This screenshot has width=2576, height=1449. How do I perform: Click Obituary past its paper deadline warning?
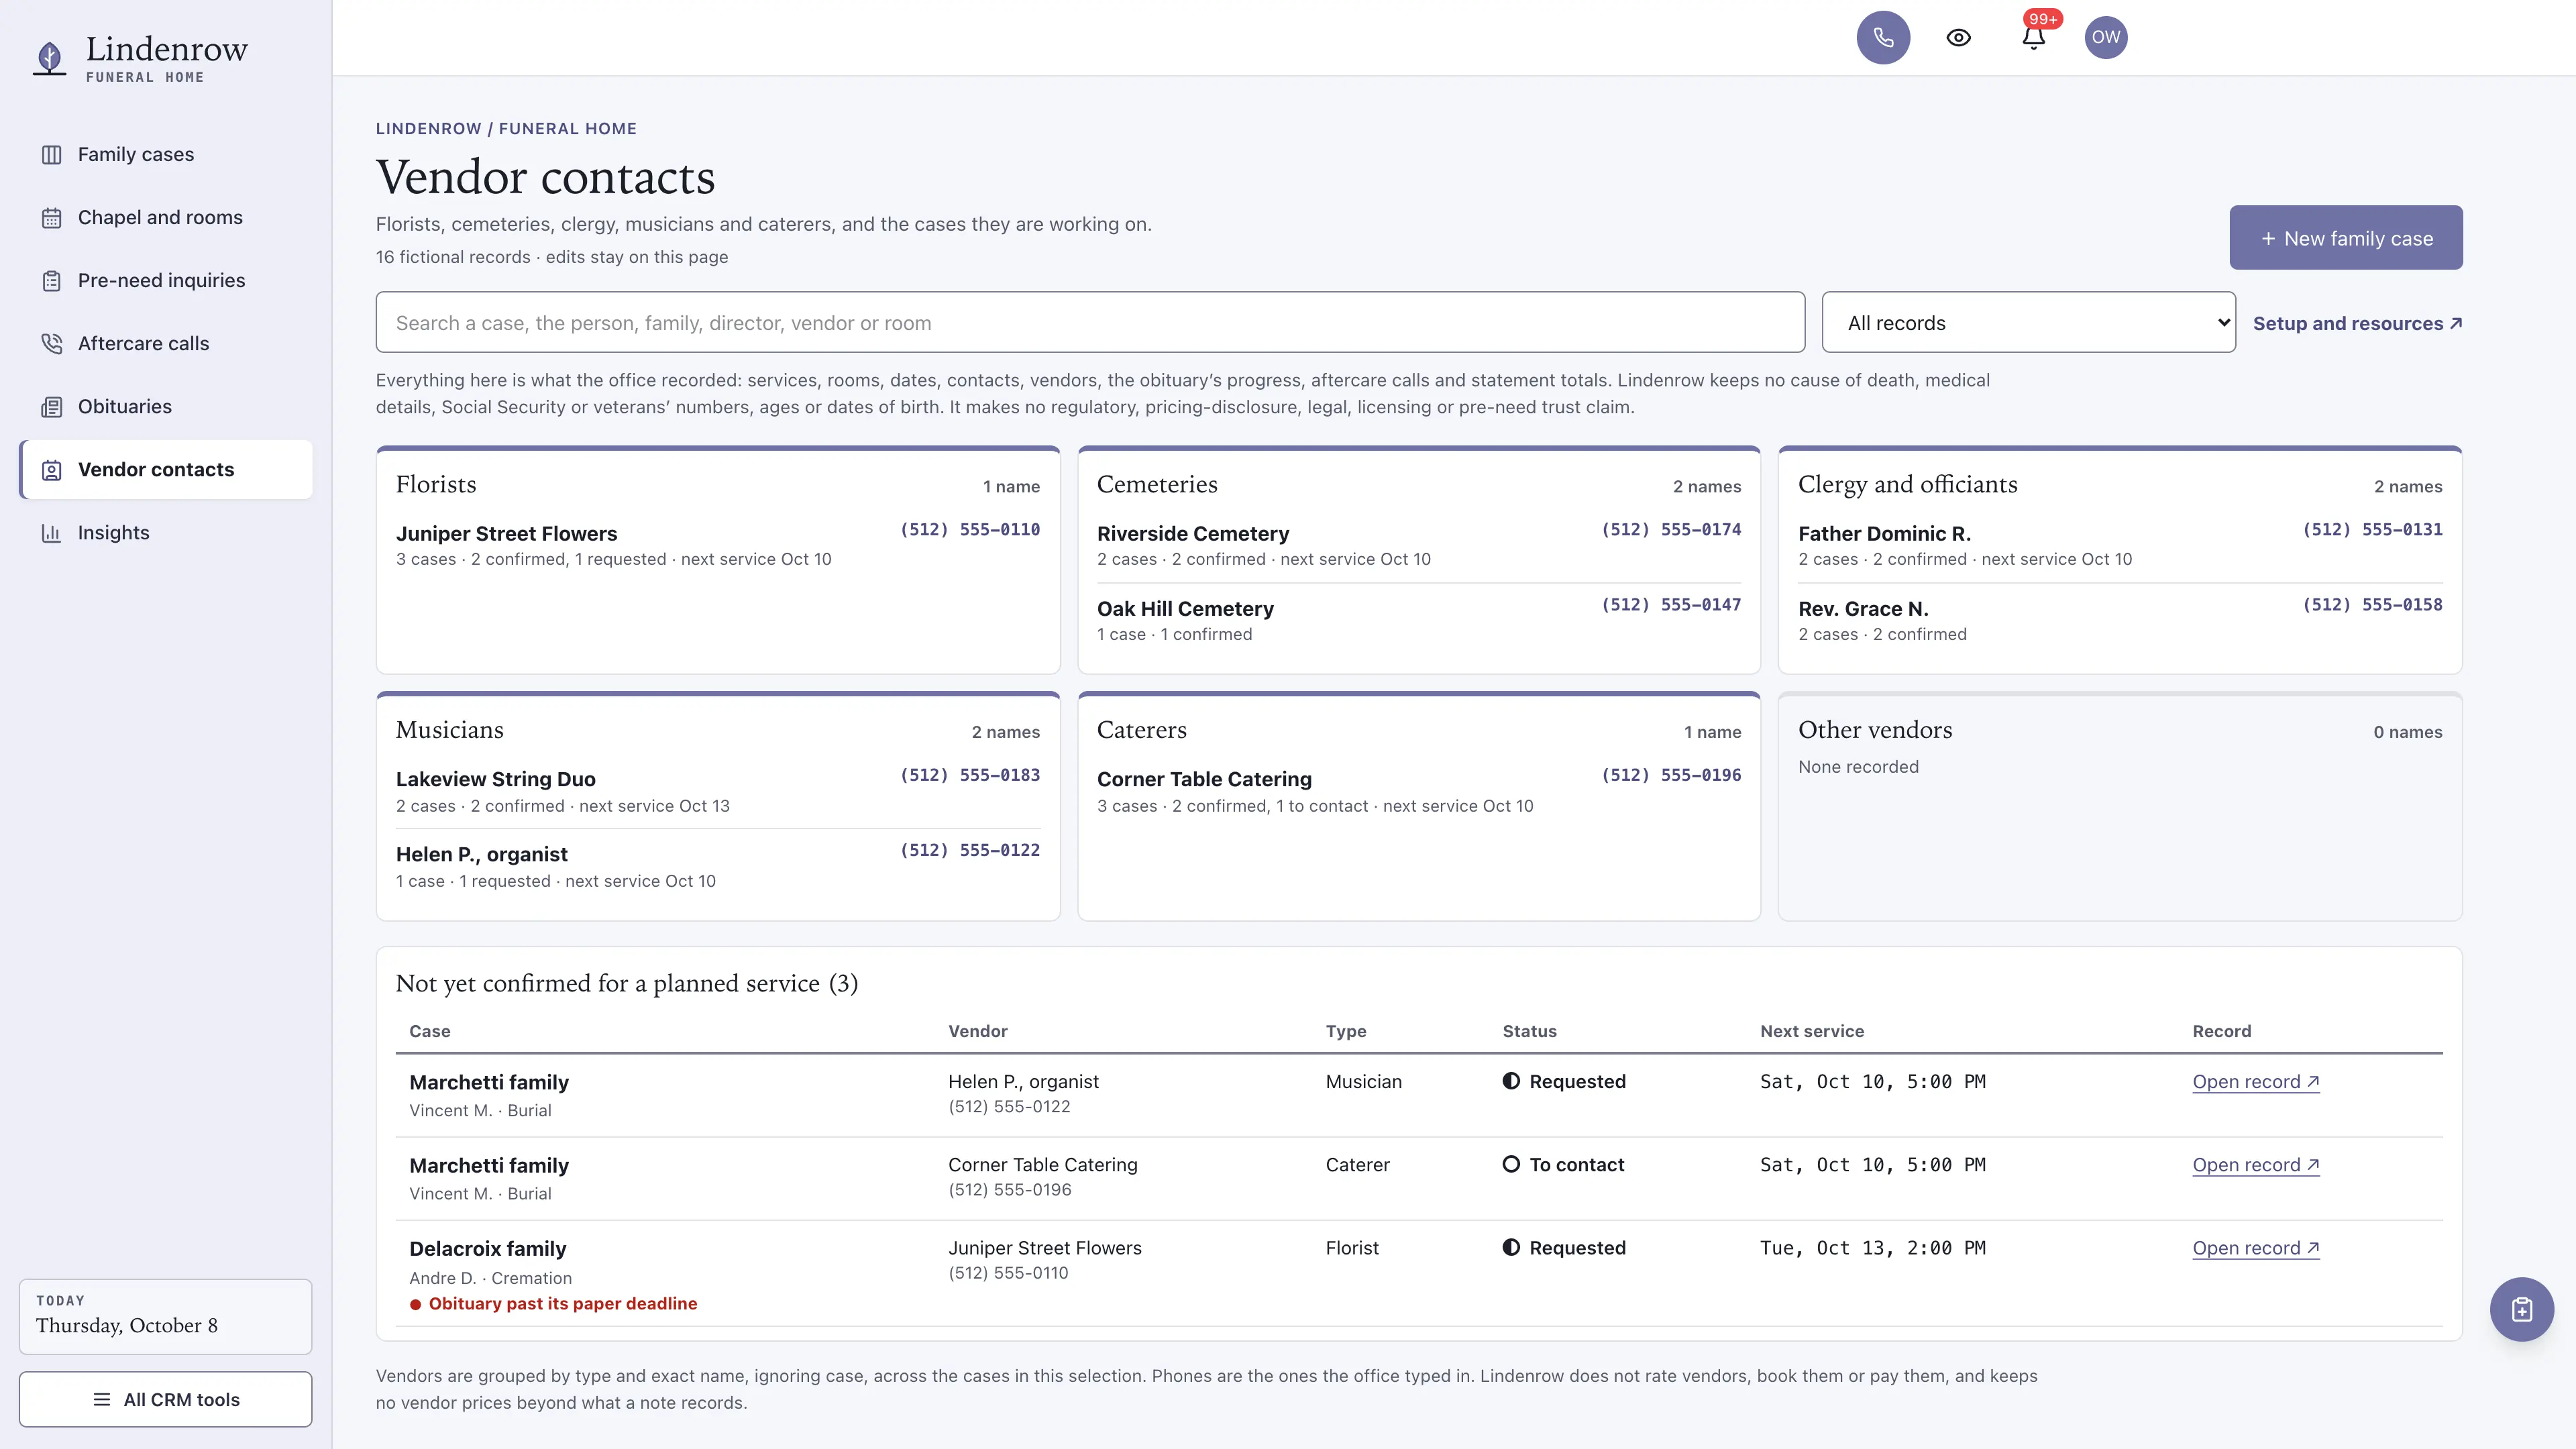553,1303
